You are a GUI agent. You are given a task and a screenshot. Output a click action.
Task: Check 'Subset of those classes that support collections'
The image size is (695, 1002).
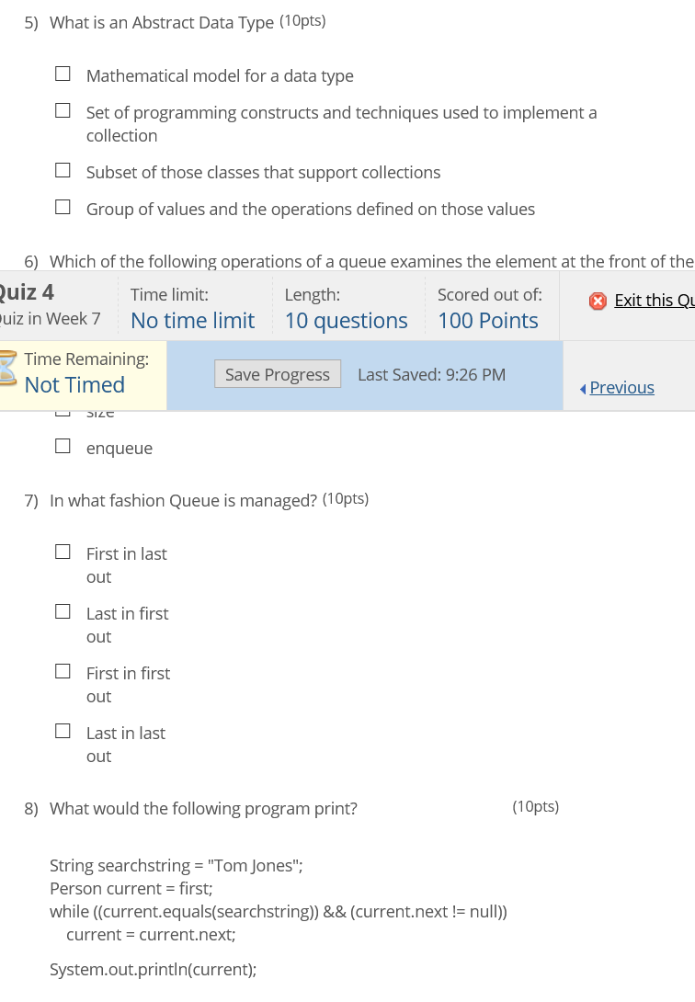click(x=63, y=169)
